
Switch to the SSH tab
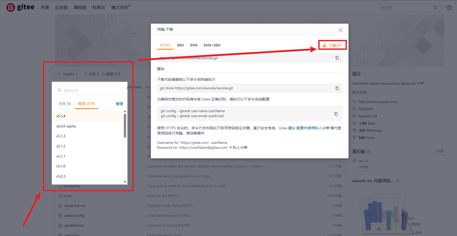180,45
